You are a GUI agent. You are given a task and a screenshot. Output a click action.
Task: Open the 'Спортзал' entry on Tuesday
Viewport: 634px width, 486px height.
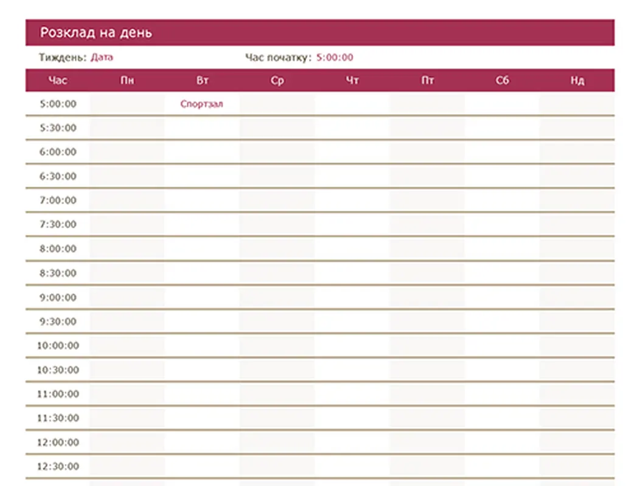(201, 104)
